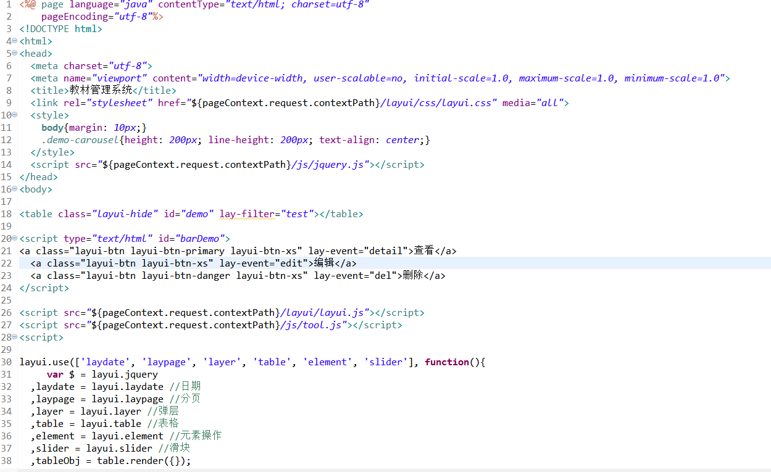
Task: Click line number 38 in the gutter
Action: (x=6, y=461)
